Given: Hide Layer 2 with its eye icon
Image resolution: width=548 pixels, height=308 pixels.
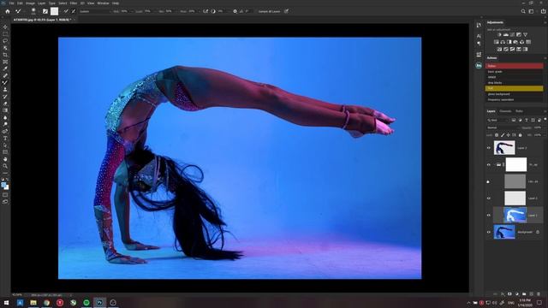Looking at the screenshot, I should [489, 198].
